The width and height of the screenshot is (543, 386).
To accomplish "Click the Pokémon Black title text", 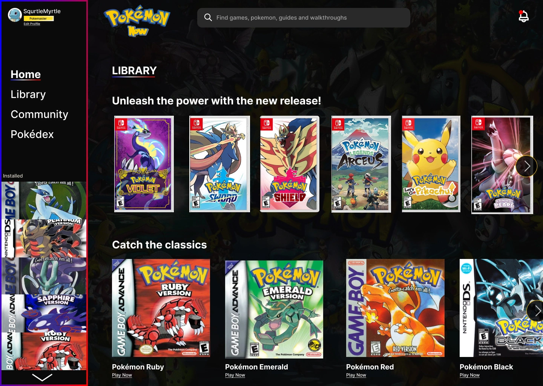I will point(486,367).
